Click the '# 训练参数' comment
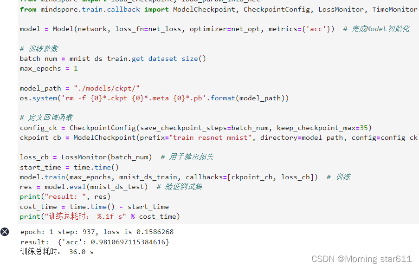Screen dimensions: 419x268 point(39,49)
